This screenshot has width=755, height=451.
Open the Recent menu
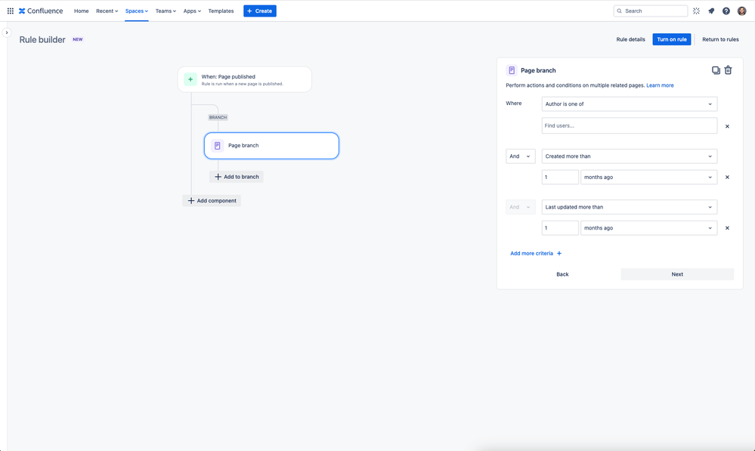point(107,11)
